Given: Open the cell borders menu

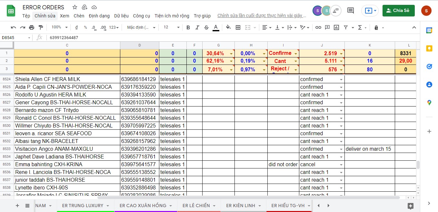Looking at the screenshot, I should click(x=238, y=27).
